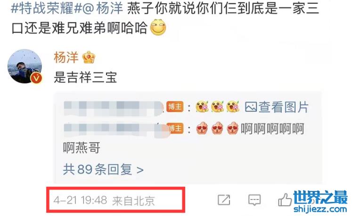Click the orange verified V badge

[x=36, y=78]
